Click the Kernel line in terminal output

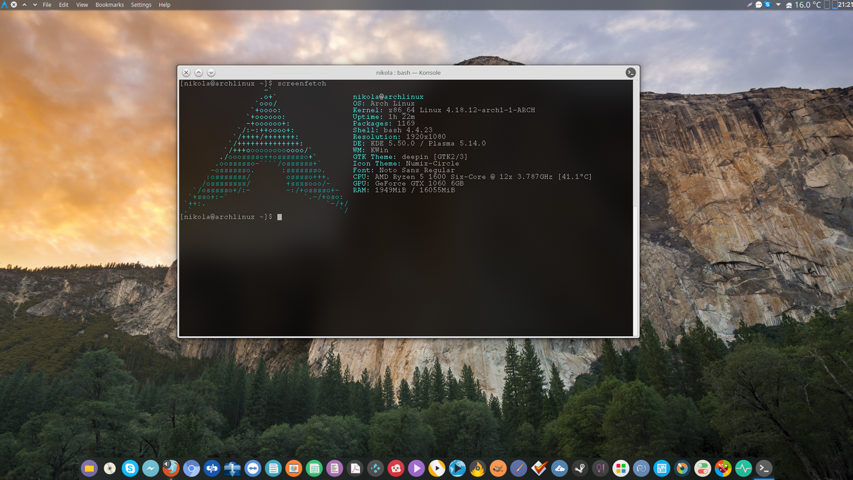tap(444, 110)
